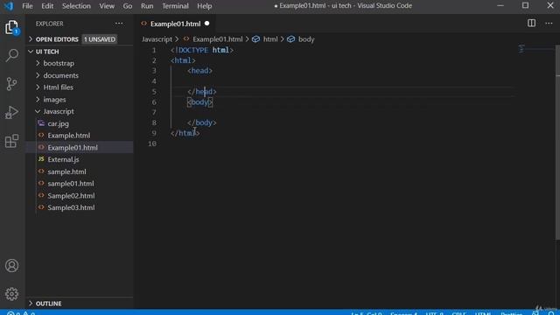The height and width of the screenshot is (315, 560).
Task: Open the Manage gear icon
Action: click(11, 294)
